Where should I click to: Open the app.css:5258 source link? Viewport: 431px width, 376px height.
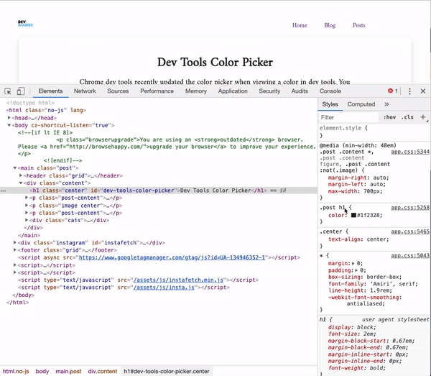(410, 207)
